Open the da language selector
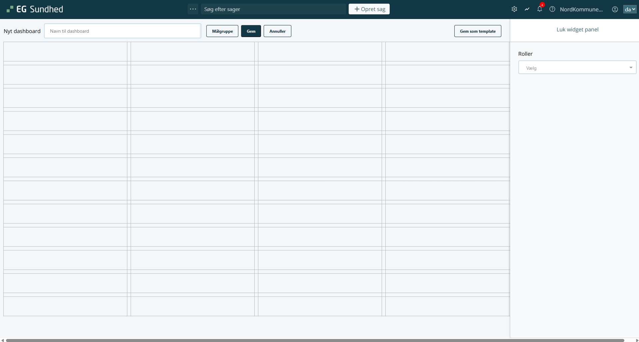Viewport: 639px width, 342px height. click(630, 9)
